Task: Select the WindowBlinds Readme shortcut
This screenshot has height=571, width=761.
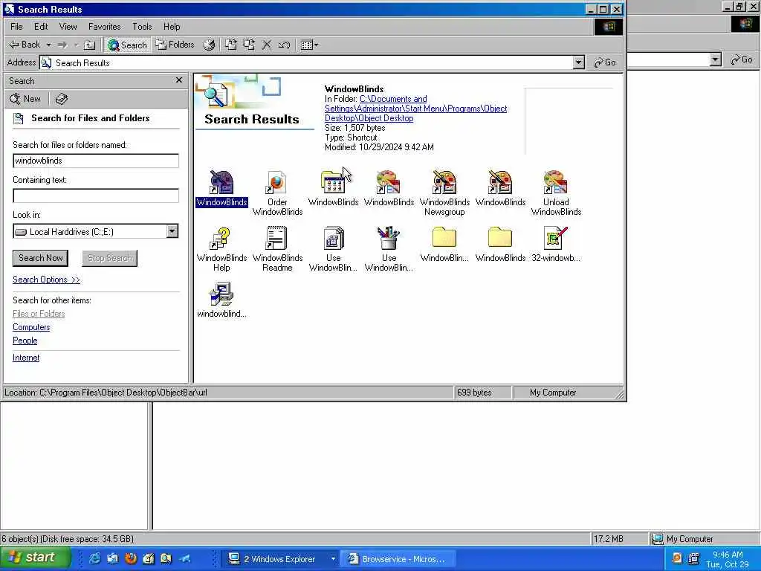Action: pyautogui.click(x=277, y=249)
